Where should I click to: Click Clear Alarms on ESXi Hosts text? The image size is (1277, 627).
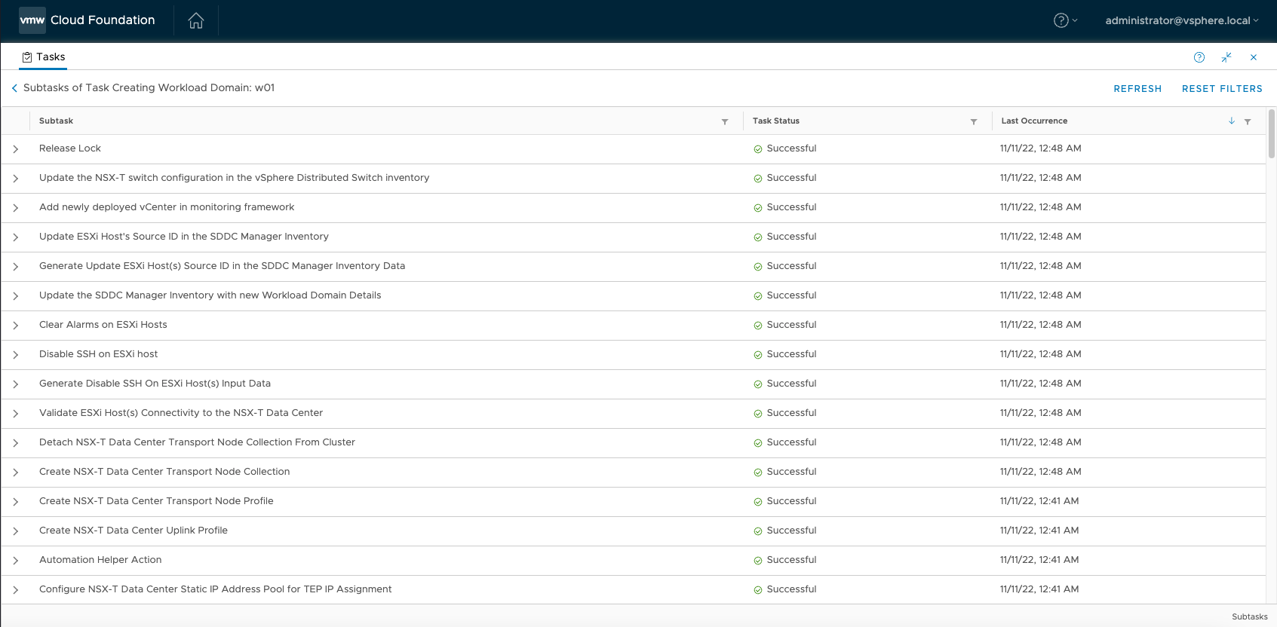coord(103,325)
